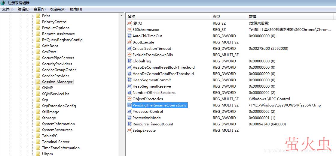Viewport: 336px width, 156px height.
Task: Expand the RtlQueryRegistryConfig key
Action: 33,40
